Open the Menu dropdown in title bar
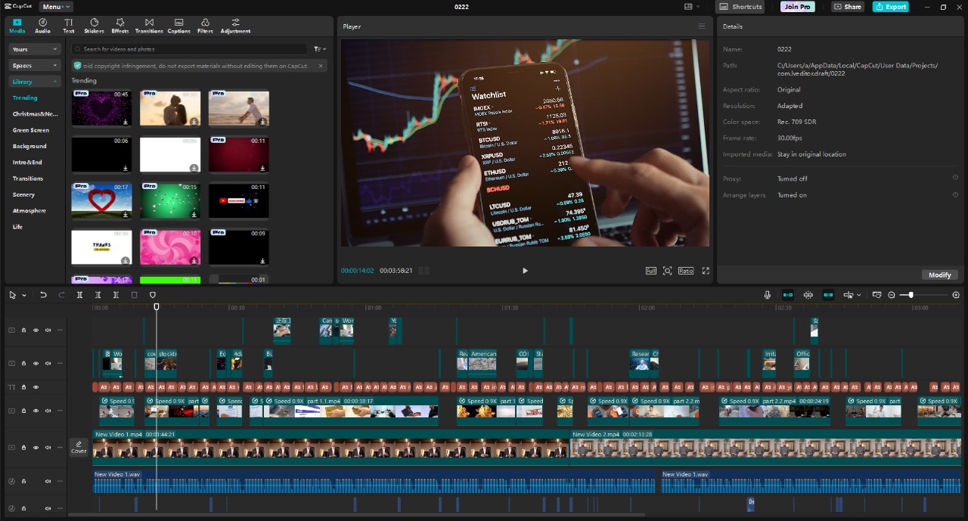The height and width of the screenshot is (521, 968). pos(56,7)
